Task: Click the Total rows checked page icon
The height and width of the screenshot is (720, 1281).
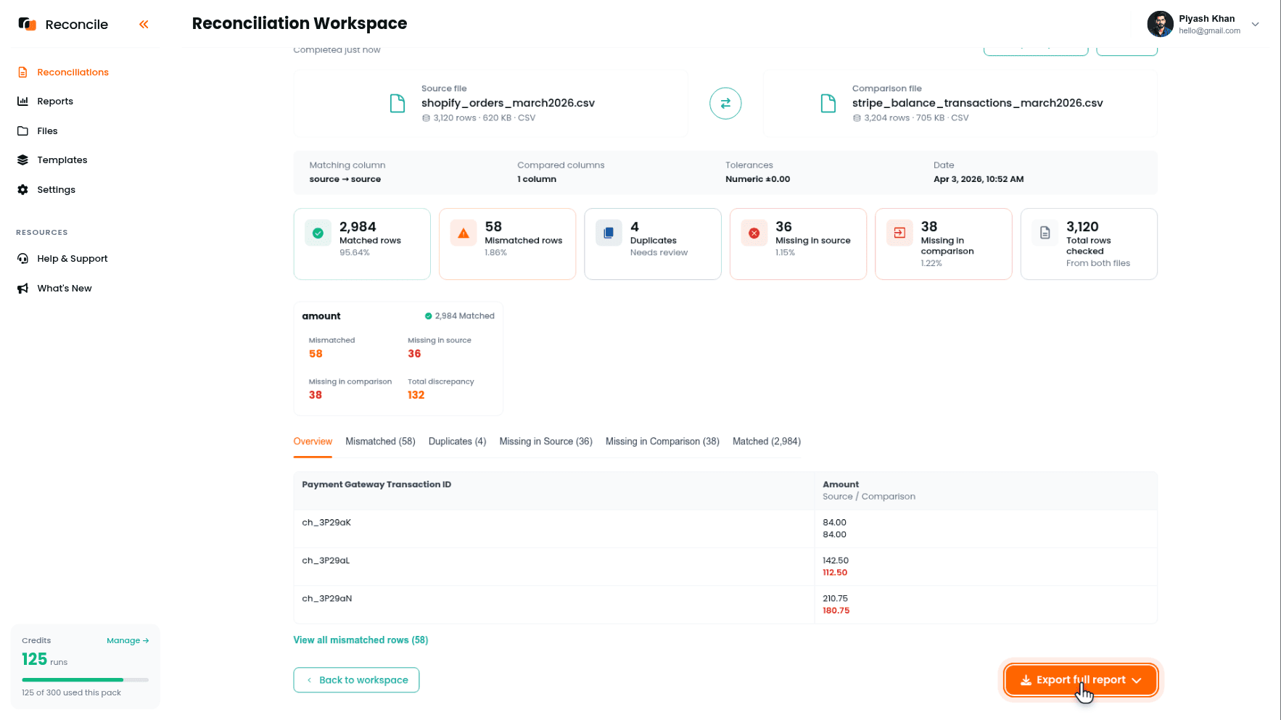Action: pyautogui.click(x=1045, y=233)
